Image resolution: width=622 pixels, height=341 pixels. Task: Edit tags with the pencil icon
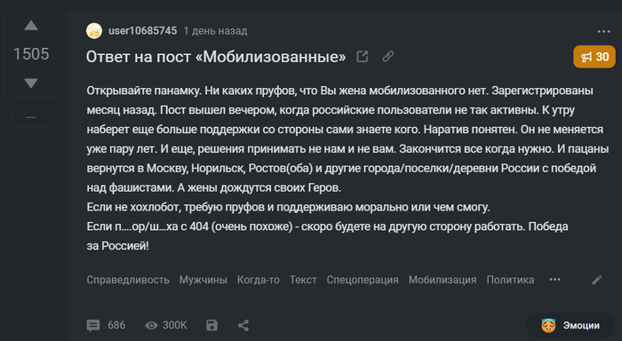pos(596,280)
